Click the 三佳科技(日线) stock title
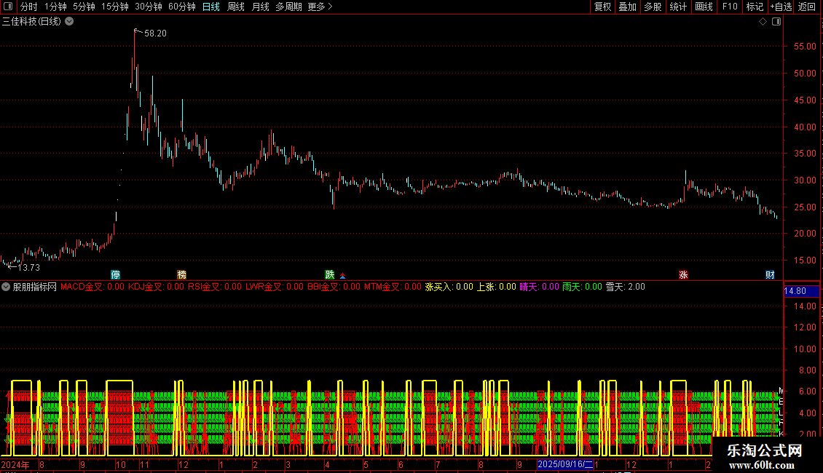 31,22
